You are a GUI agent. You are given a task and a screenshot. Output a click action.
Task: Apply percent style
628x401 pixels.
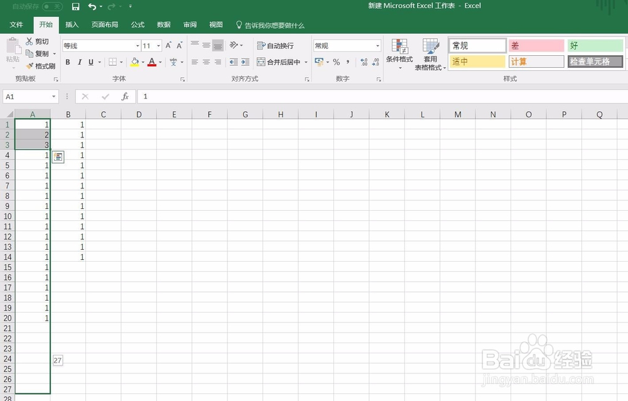pos(337,62)
